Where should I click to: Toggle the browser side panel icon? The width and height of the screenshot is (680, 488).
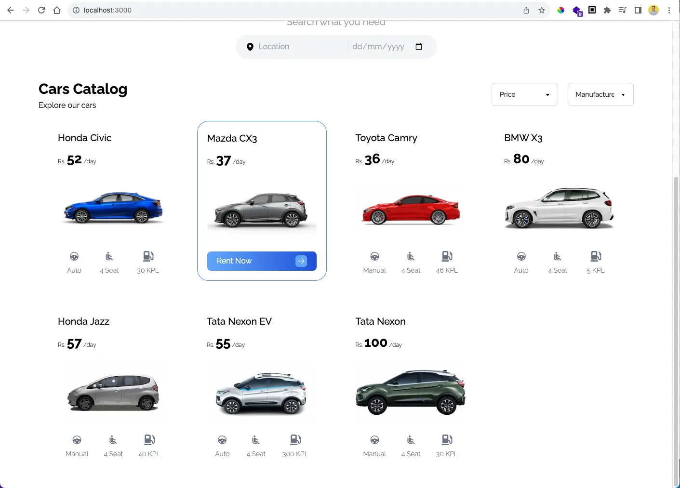[x=638, y=10]
